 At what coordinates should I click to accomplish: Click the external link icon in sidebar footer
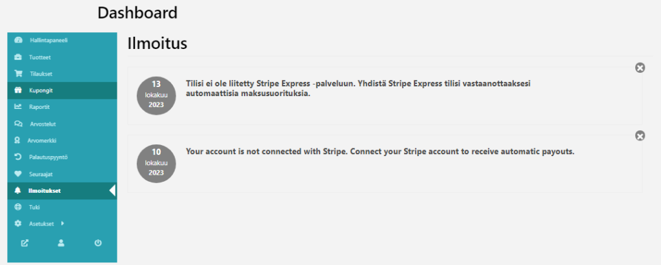click(25, 243)
